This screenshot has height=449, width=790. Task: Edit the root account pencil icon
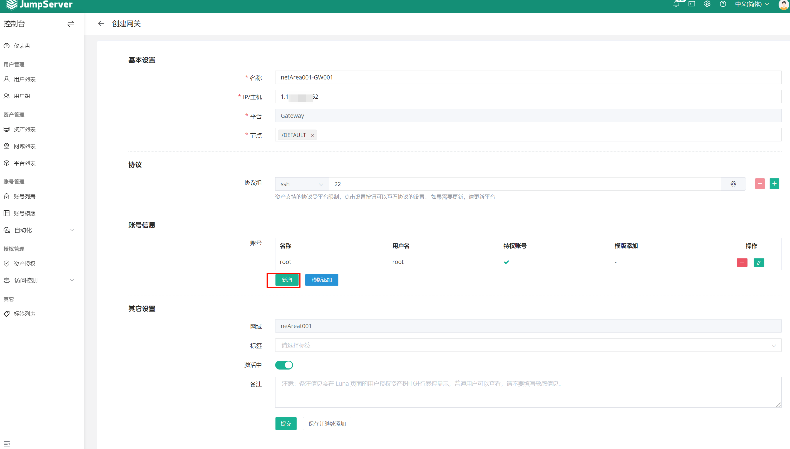pos(759,263)
